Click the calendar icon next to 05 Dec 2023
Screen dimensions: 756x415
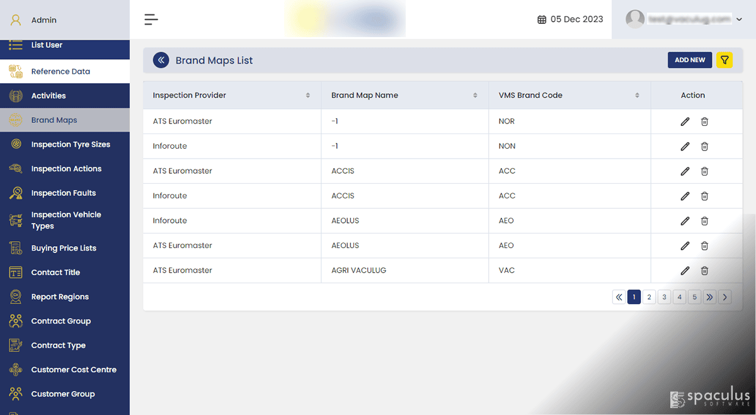[x=542, y=20]
